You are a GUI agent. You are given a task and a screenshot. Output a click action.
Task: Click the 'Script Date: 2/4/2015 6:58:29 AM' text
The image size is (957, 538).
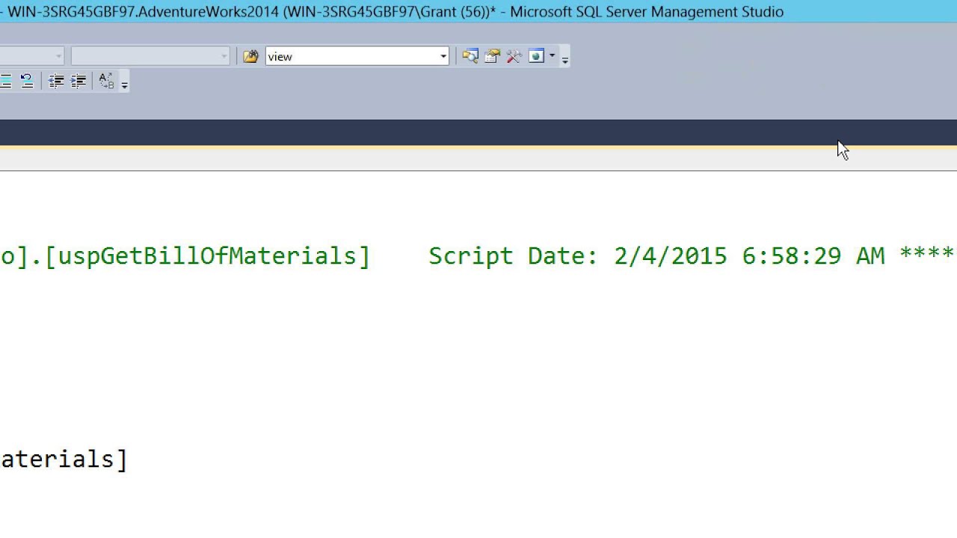click(656, 256)
